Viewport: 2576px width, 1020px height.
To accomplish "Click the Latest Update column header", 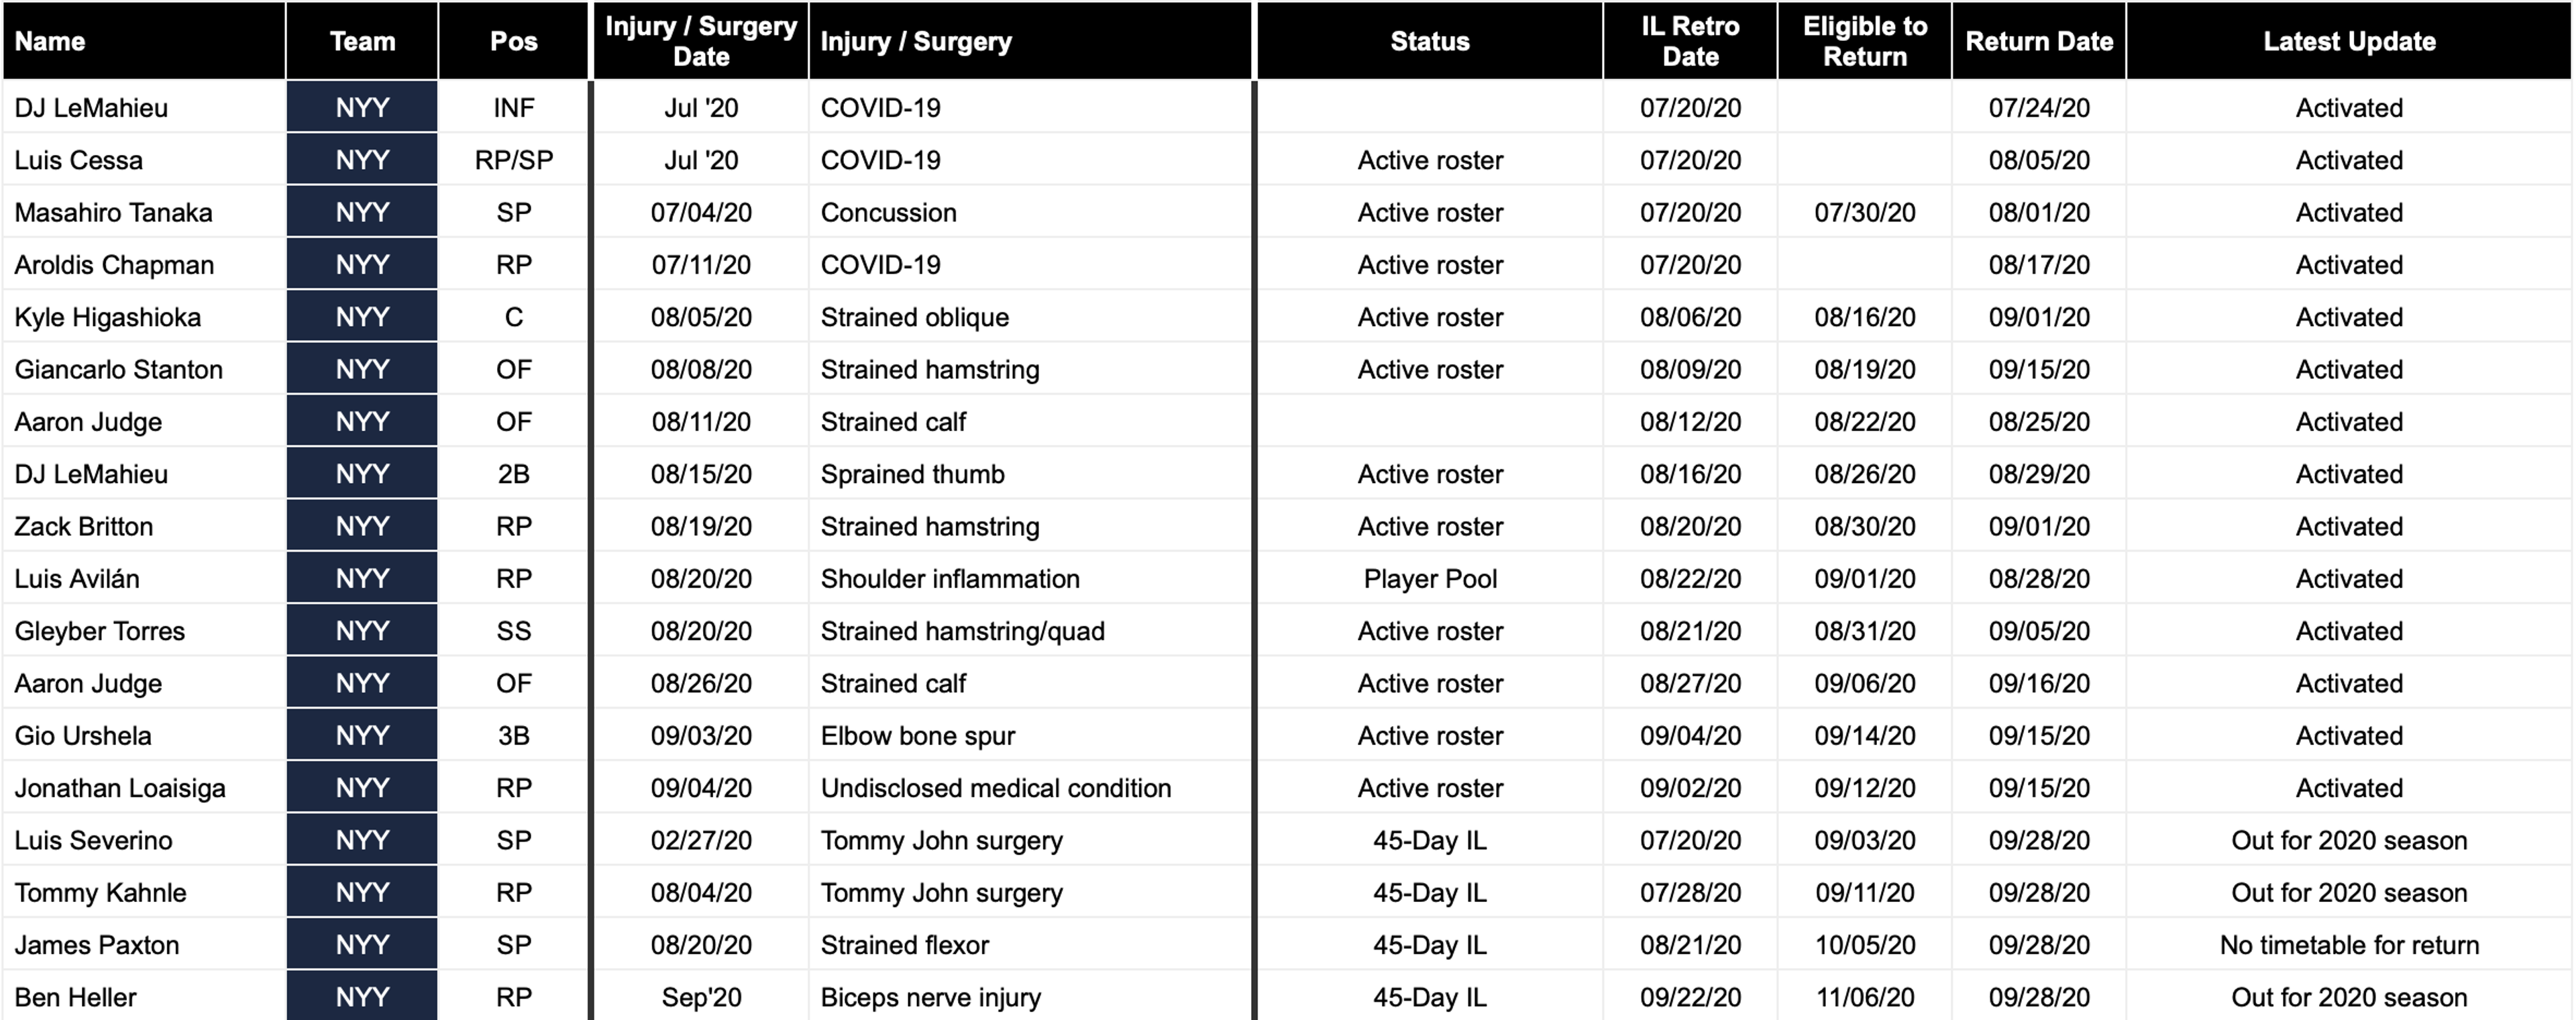I will point(2349,41).
